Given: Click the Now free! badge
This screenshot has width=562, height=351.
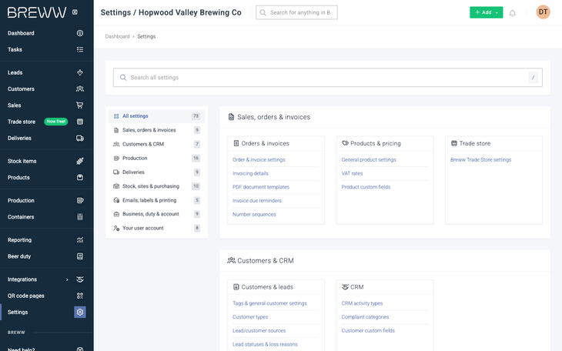Looking at the screenshot, I should 56,122.
